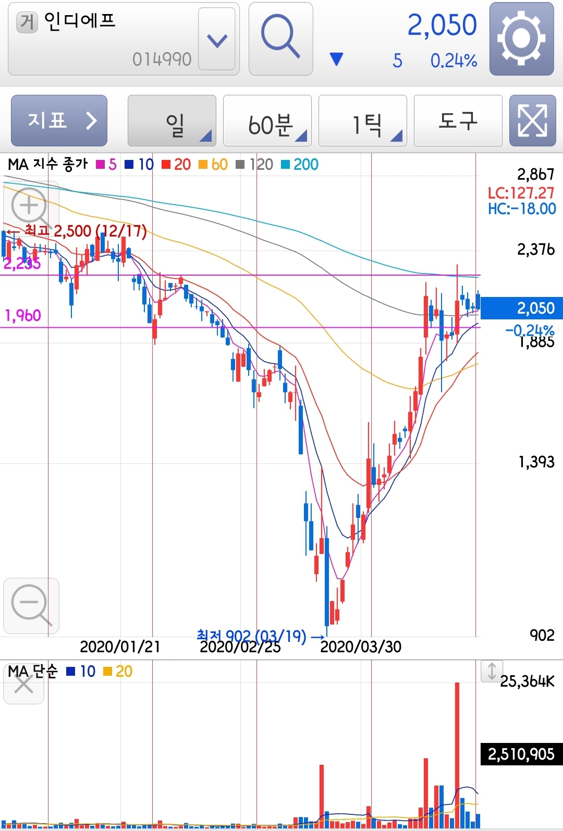Click the 1,393 price axis label
Screen dimensions: 563x831
point(536,462)
